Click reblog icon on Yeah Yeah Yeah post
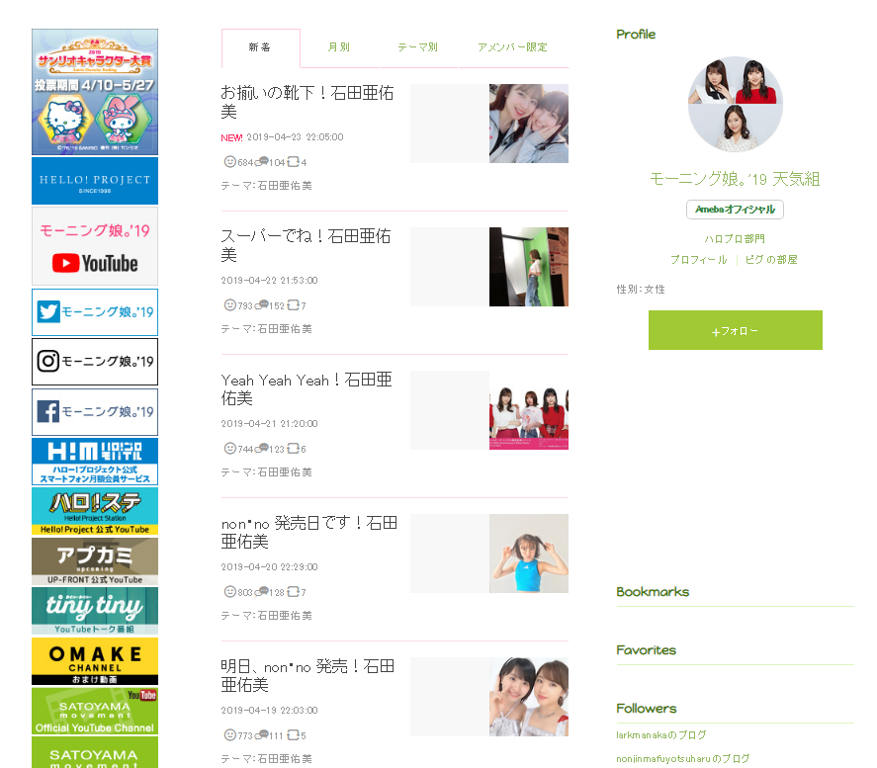Image resolution: width=877 pixels, height=768 pixels. pyautogui.click(x=294, y=449)
